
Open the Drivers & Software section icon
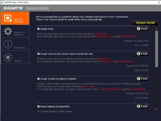click(8, 18)
